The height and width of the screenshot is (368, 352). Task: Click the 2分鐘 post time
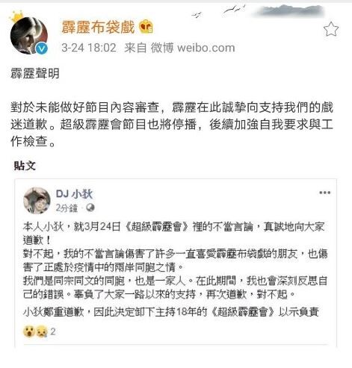[x=67, y=208]
